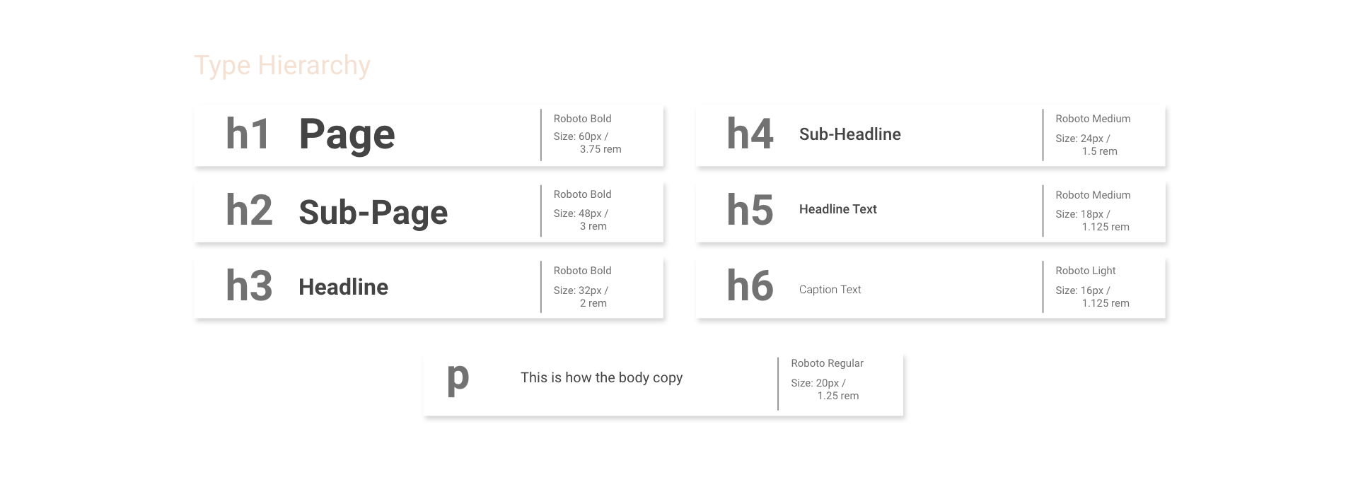The height and width of the screenshot is (477, 1358).
Task: Click the "Roboto Regular" font label
Action: tap(827, 363)
